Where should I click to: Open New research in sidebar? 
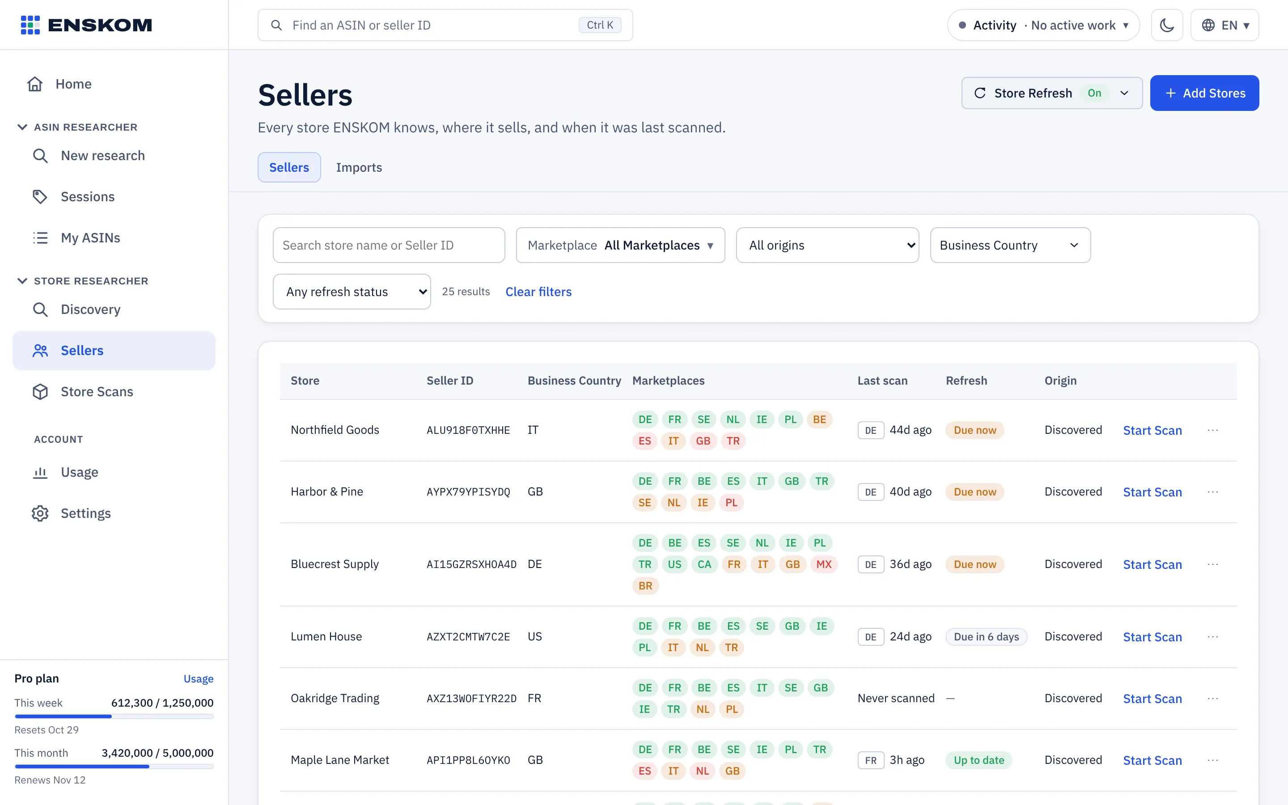coord(114,156)
